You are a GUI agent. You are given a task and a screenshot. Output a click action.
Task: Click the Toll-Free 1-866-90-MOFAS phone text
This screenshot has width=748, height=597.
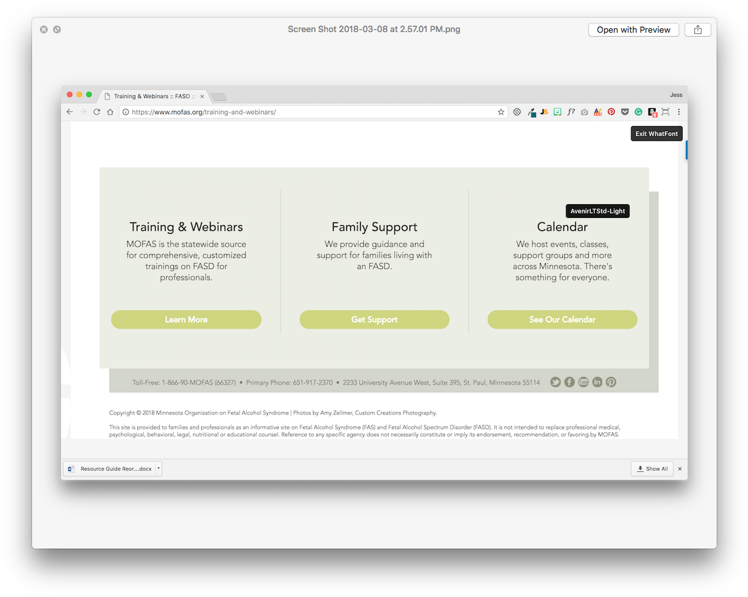pyautogui.click(x=184, y=382)
